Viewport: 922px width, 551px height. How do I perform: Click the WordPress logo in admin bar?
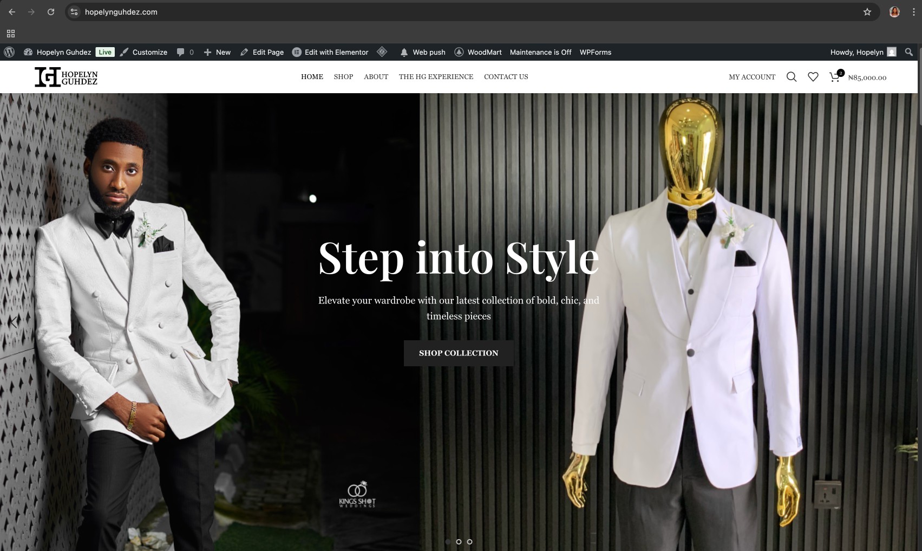pyautogui.click(x=9, y=52)
